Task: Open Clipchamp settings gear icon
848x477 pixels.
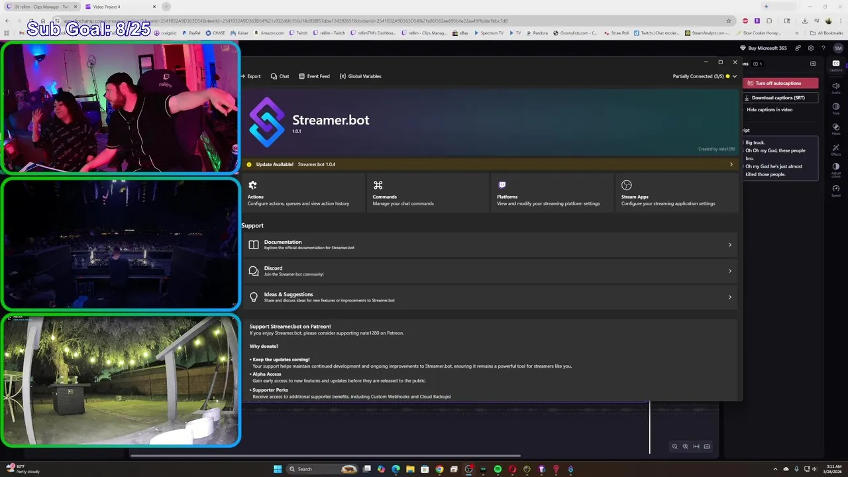Action: click(x=810, y=48)
